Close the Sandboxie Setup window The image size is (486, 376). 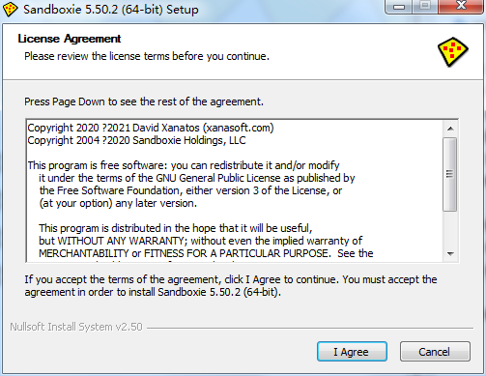[461, 7]
